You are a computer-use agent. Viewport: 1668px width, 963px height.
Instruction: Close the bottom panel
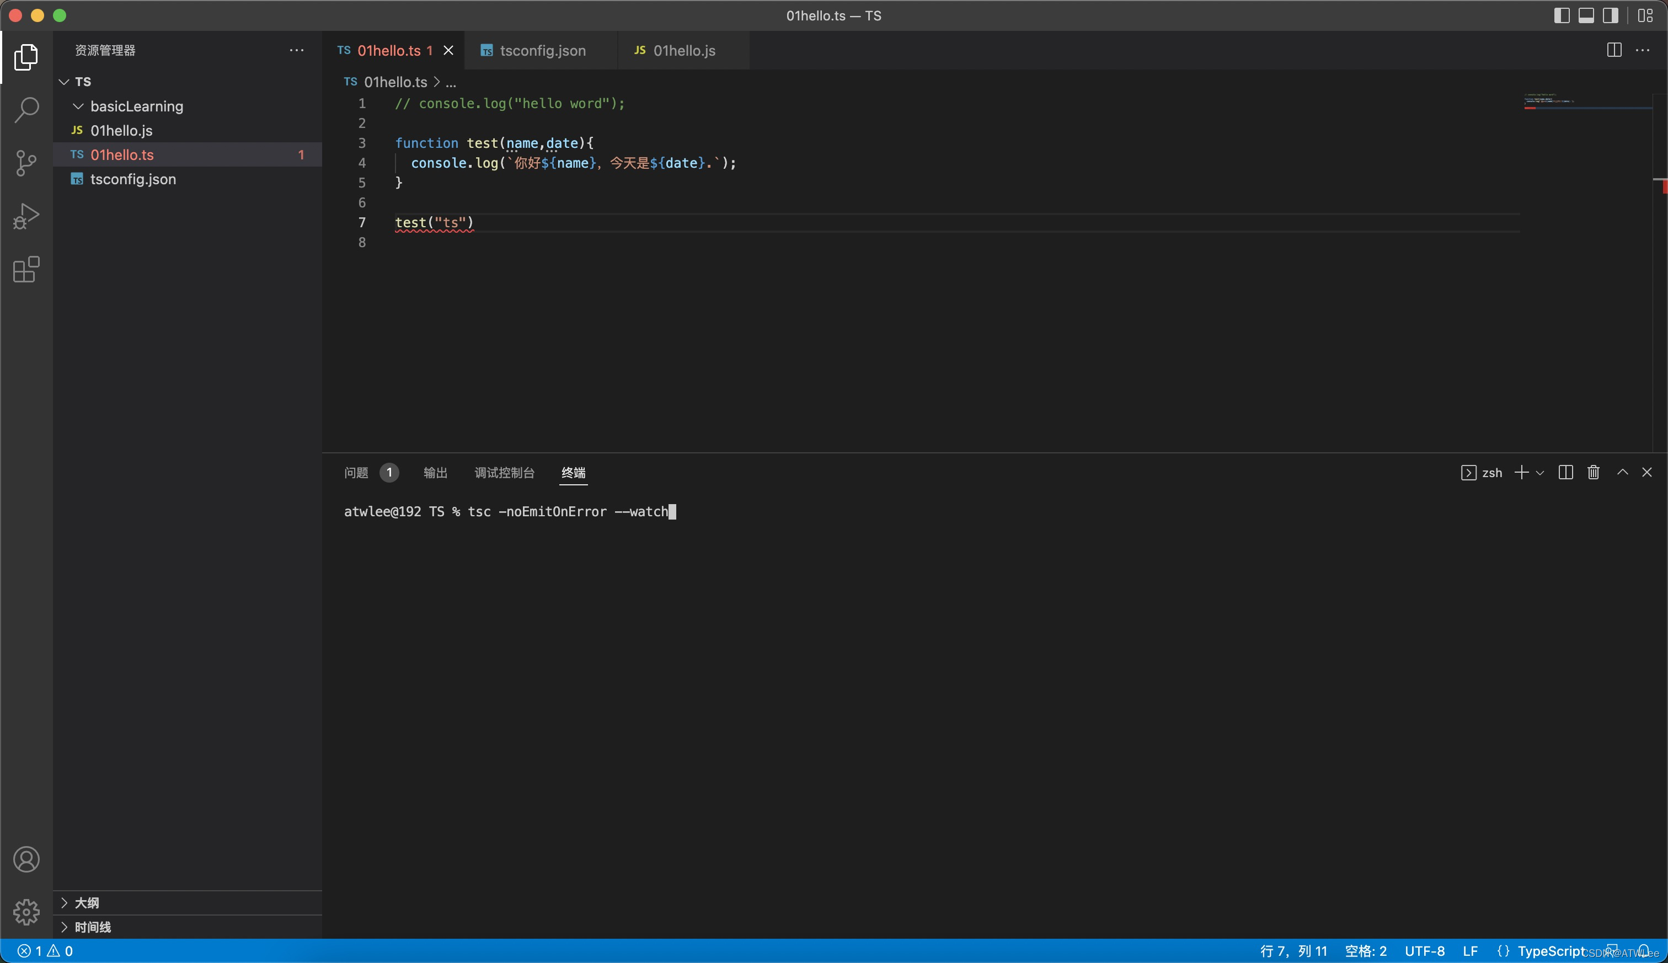tap(1647, 472)
